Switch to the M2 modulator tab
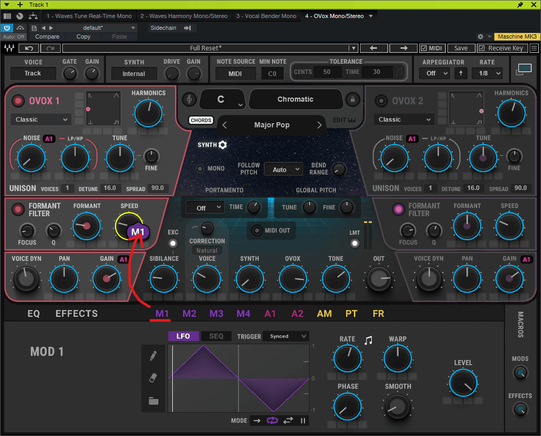541x436 pixels. (189, 314)
